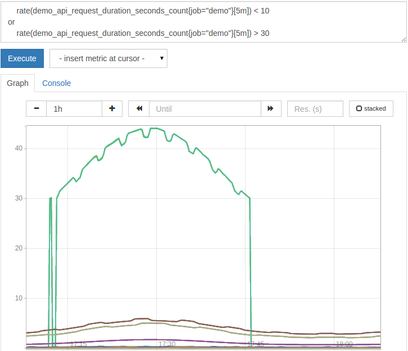408x351 pixels.
Task: Decrease the time range with minus icon
Action: click(x=37, y=109)
